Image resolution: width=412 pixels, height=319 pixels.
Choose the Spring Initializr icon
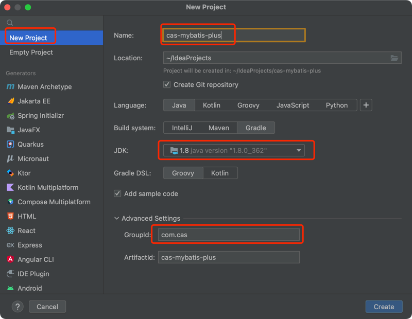10,116
